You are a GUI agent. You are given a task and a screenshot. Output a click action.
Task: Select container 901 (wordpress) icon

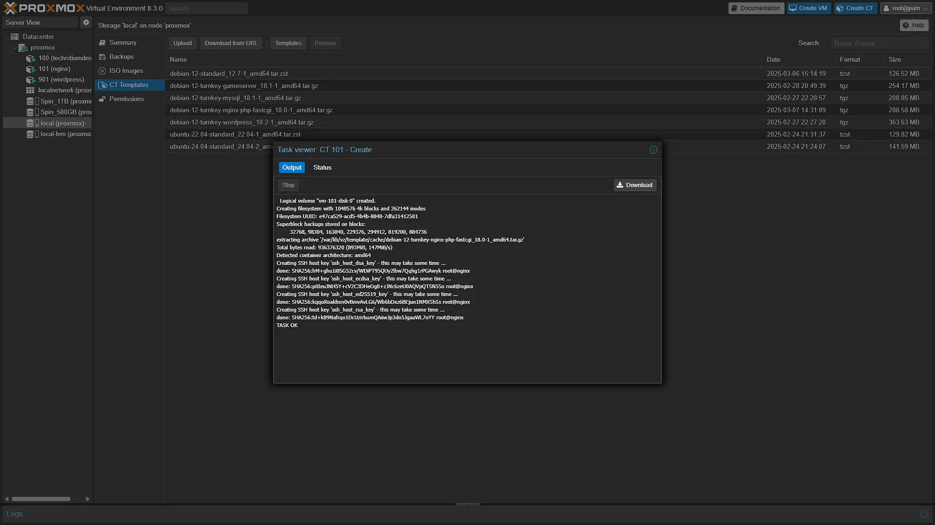pos(31,80)
